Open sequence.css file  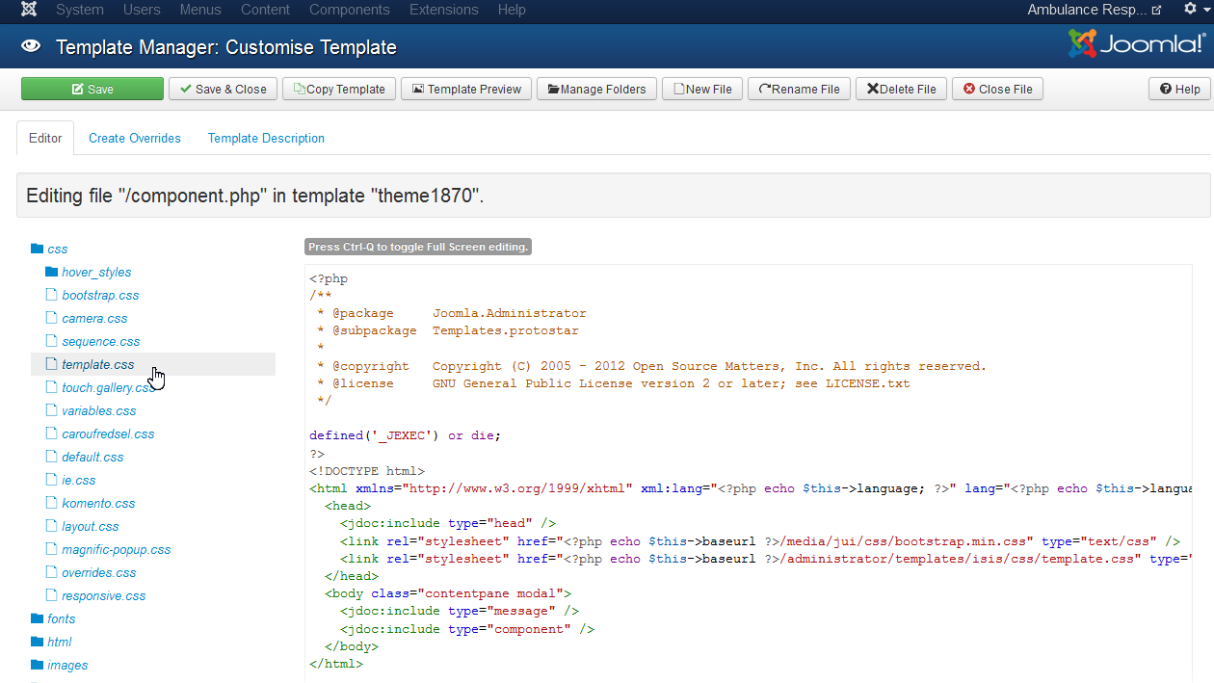[101, 342]
